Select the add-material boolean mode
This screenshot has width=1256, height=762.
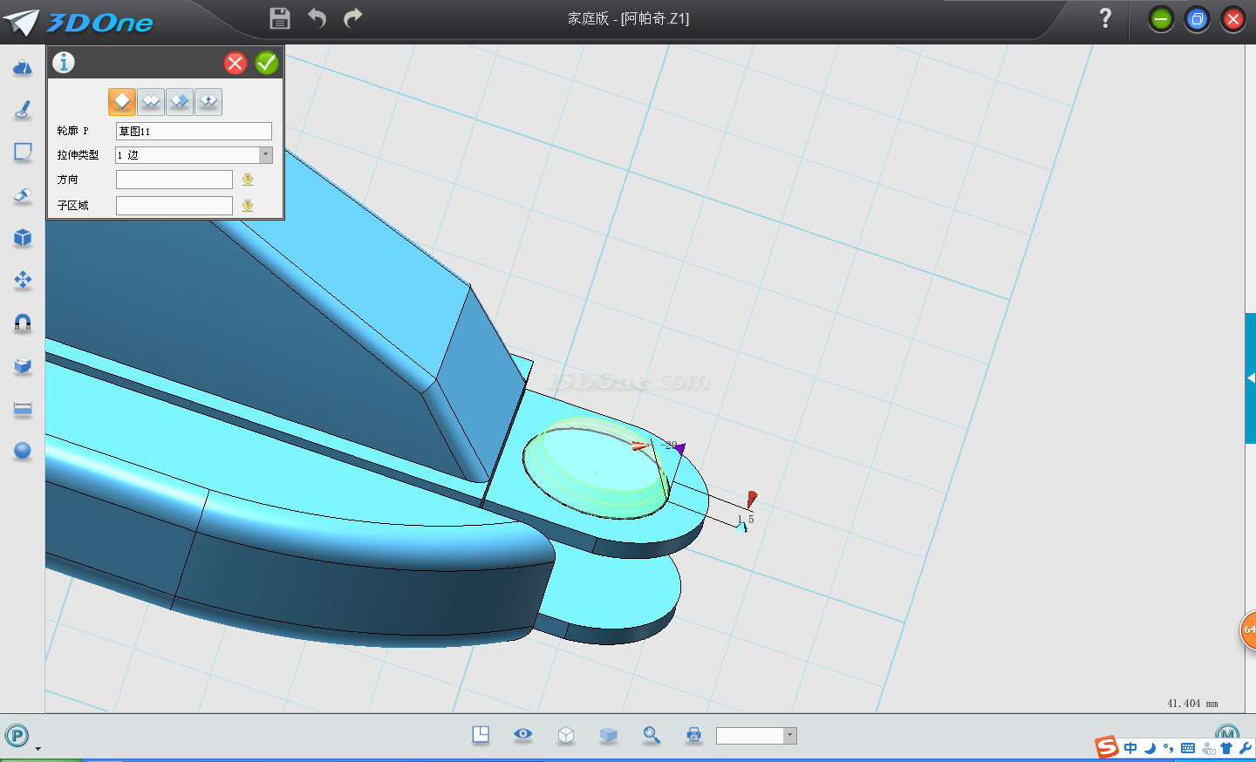coord(151,102)
